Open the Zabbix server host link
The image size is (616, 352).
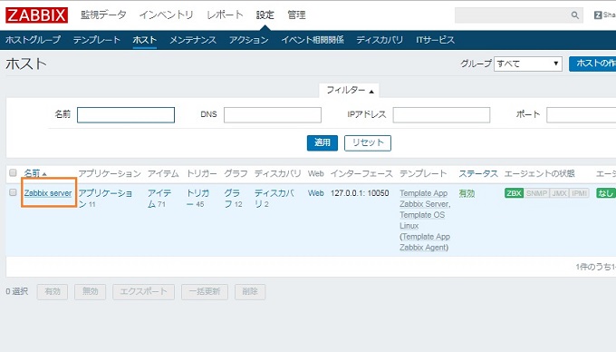[x=48, y=193]
